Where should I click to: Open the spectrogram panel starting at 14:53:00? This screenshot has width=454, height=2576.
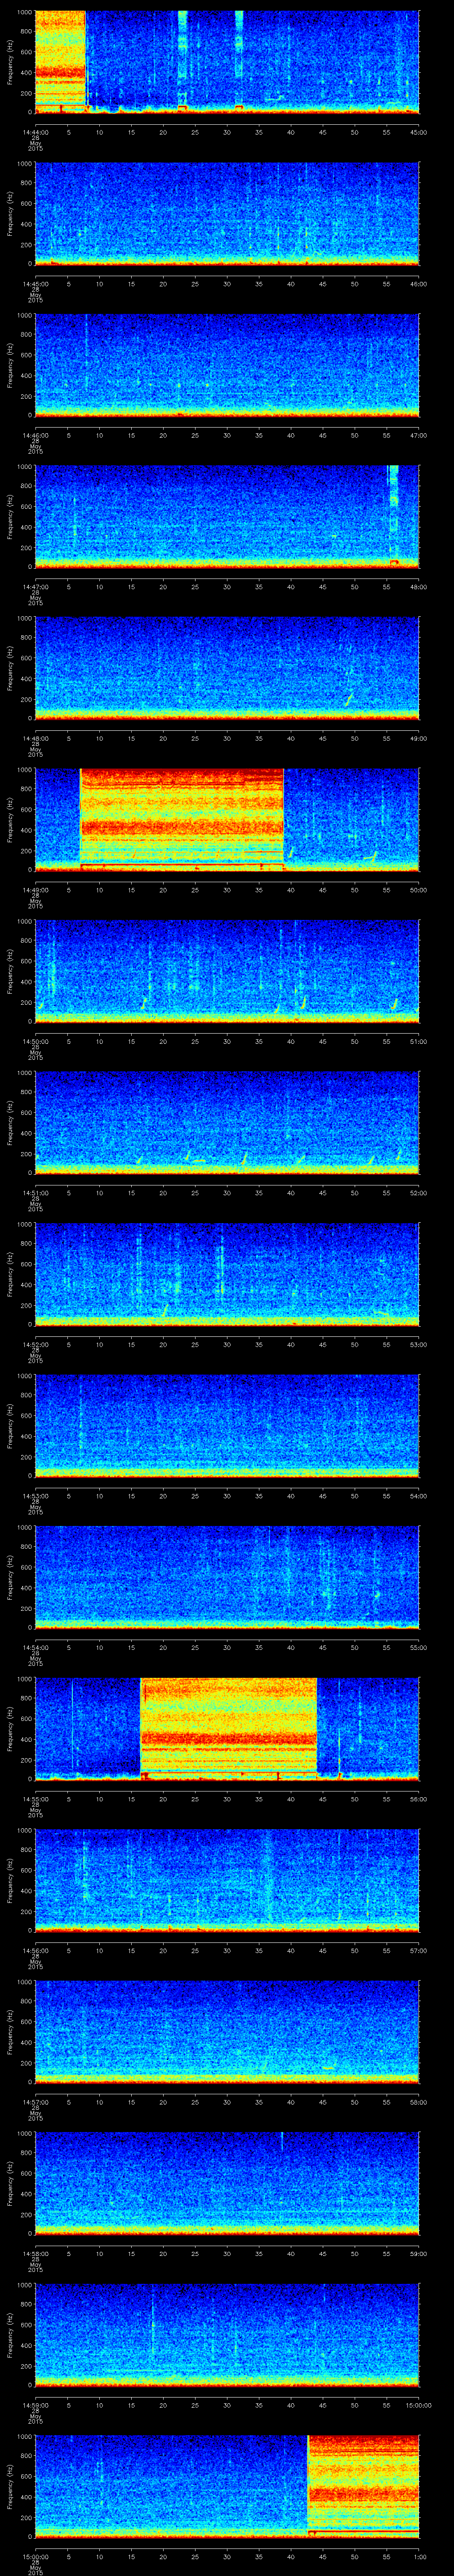pyautogui.click(x=227, y=1425)
